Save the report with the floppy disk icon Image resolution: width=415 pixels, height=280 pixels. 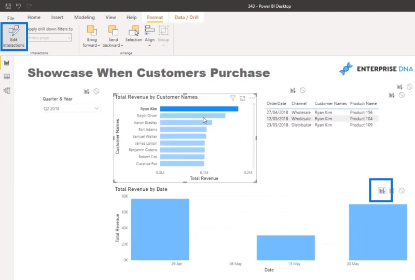[x=8, y=6]
